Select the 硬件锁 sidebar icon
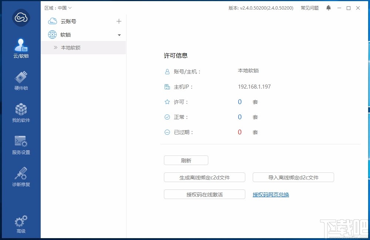 (x=20, y=78)
